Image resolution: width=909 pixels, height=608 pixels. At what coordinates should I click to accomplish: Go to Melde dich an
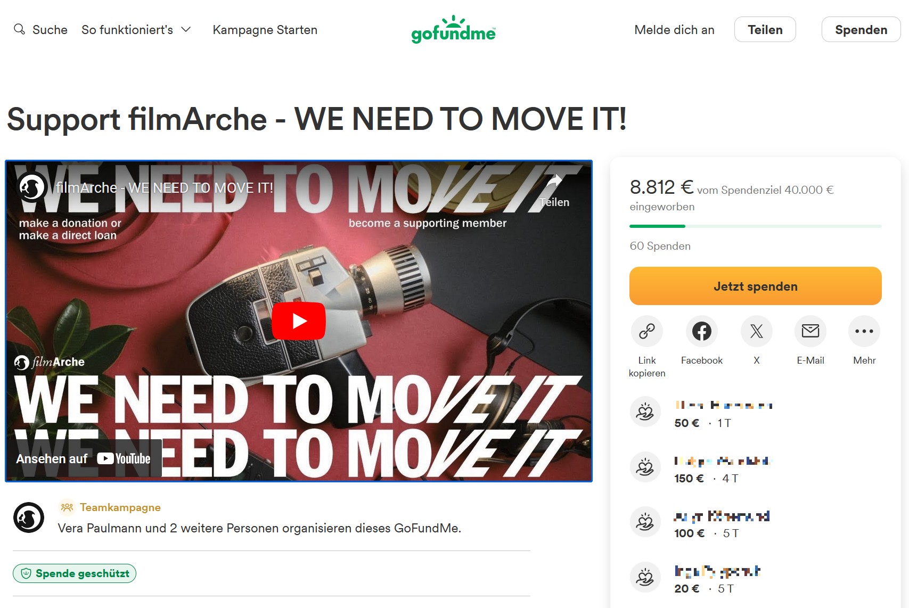point(674,30)
